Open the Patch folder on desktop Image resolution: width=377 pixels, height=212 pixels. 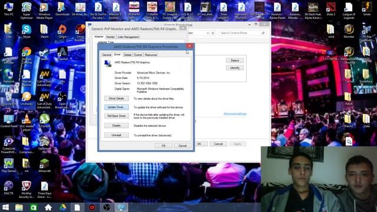click(x=348, y=98)
